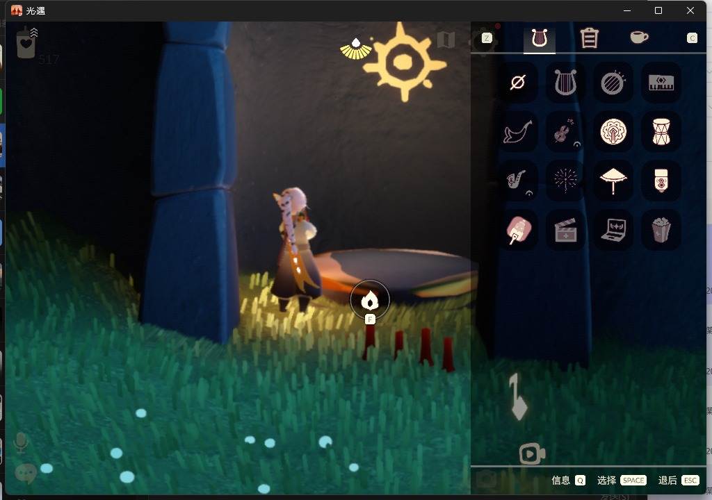Choose the round hand-drum instrument
The image size is (712, 500).
tap(613, 83)
